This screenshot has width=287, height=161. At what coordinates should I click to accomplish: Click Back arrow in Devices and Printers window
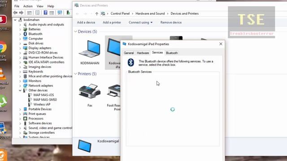[x=78, y=14]
